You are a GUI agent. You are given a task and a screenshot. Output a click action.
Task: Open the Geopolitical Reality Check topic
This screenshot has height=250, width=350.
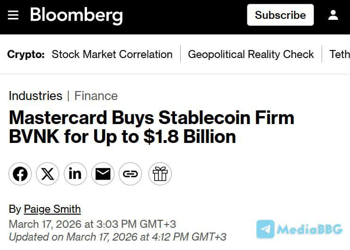pos(251,54)
